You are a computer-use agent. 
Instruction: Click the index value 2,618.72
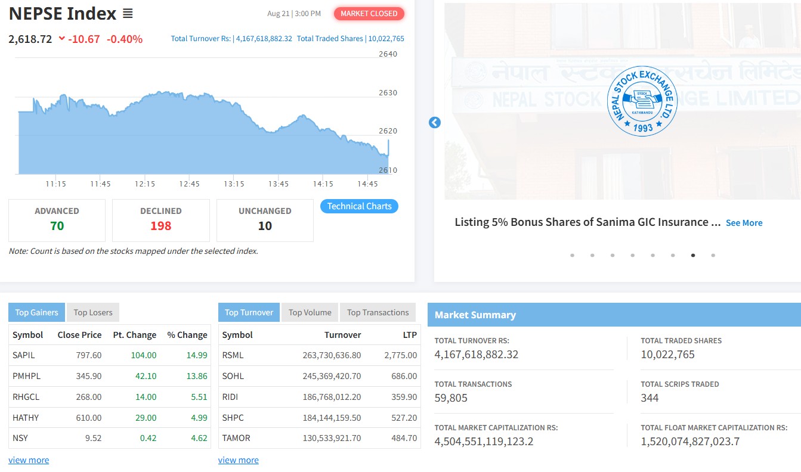coord(30,39)
